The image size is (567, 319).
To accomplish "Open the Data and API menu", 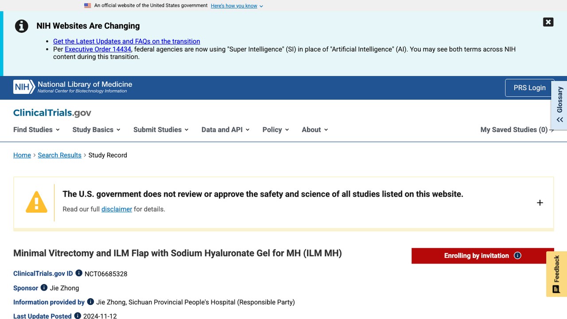I will click(225, 130).
